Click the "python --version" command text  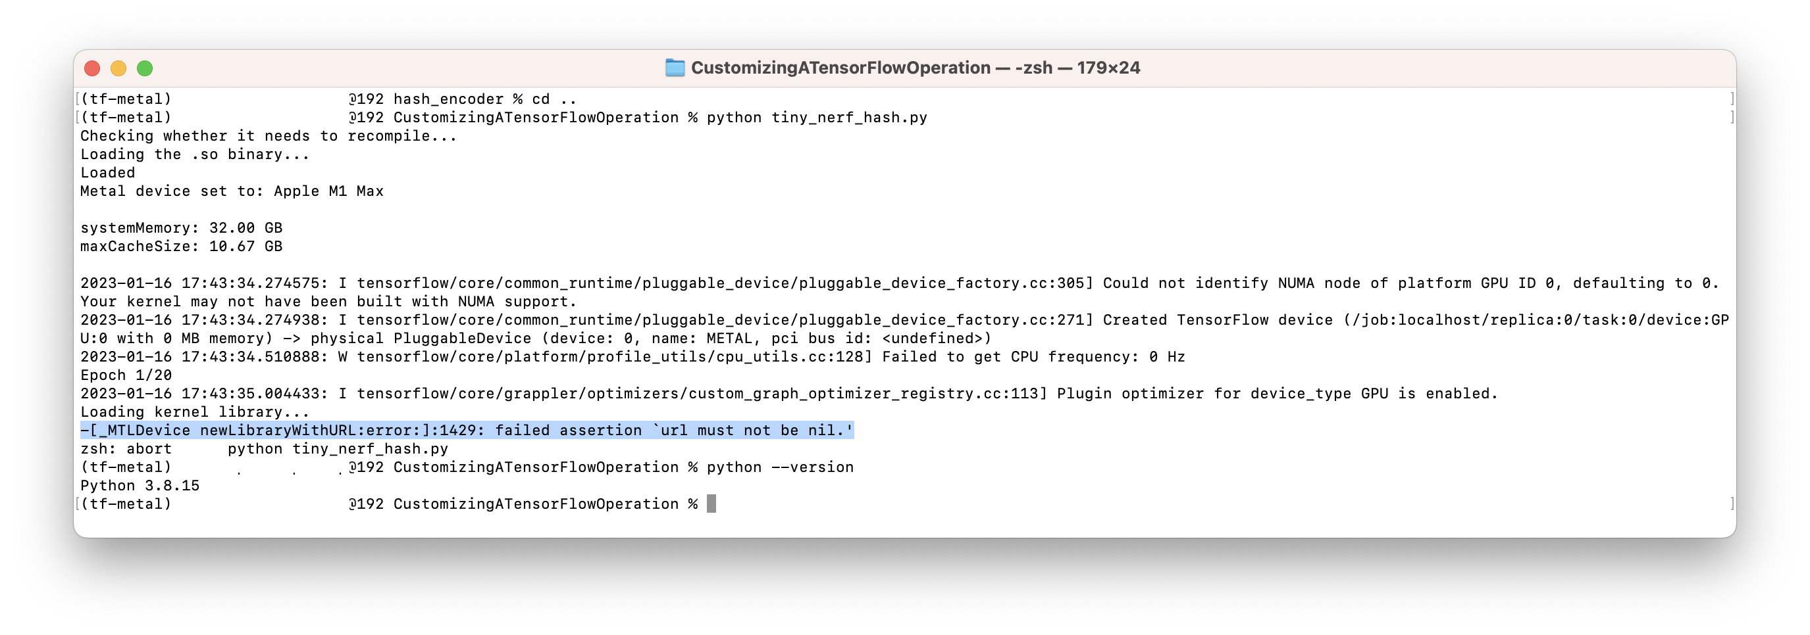pyautogui.click(x=780, y=467)
